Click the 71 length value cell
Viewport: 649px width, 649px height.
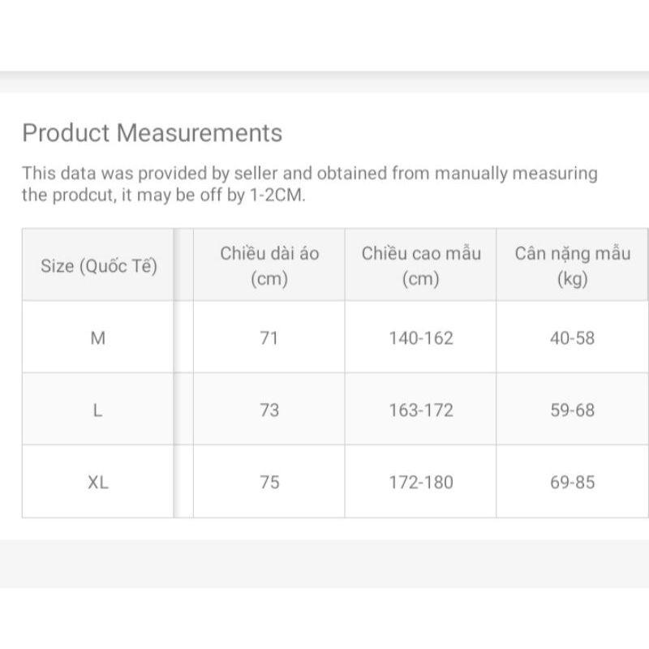(269, 337)
